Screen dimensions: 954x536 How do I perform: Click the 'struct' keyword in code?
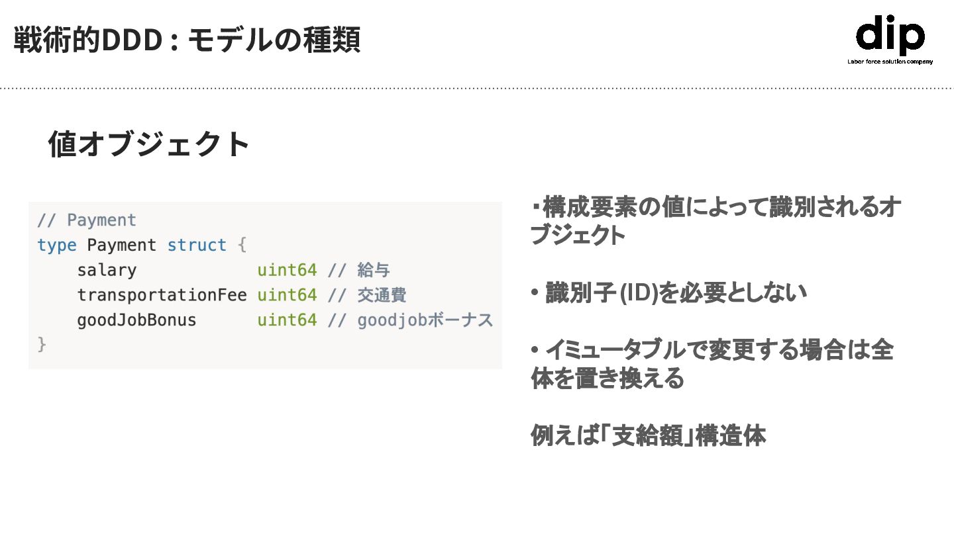[x=197, y=246]
